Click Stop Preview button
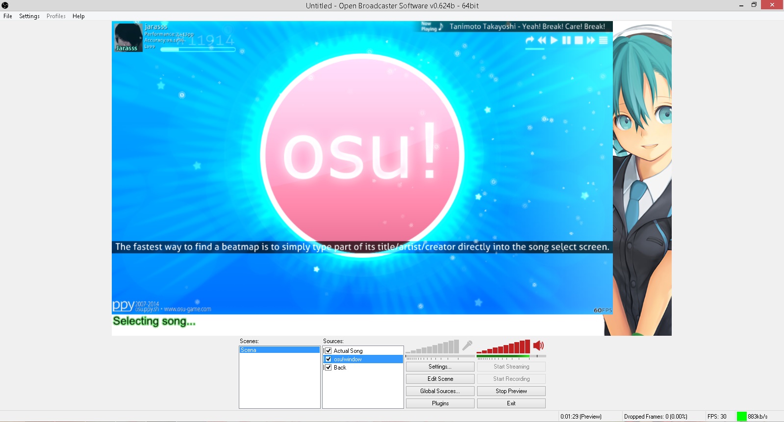This screenshot has width=784, height=422. [x=511, y=391]
